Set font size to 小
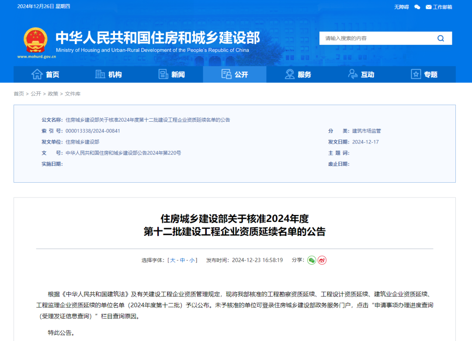Image resolution: width=472 pixels, height=341 pixels. pyautogui.click(x=192, y=260)
